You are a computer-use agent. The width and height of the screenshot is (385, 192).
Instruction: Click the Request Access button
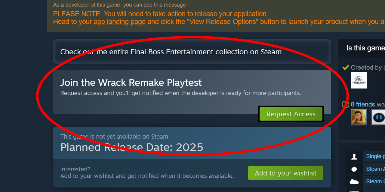click(x=291, y=114)
